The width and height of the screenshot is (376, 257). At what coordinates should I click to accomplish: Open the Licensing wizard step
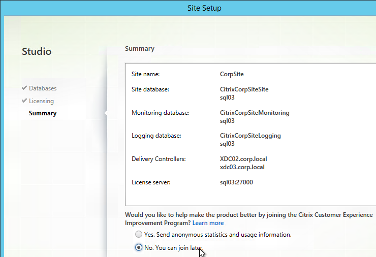[x=41, y=101]
